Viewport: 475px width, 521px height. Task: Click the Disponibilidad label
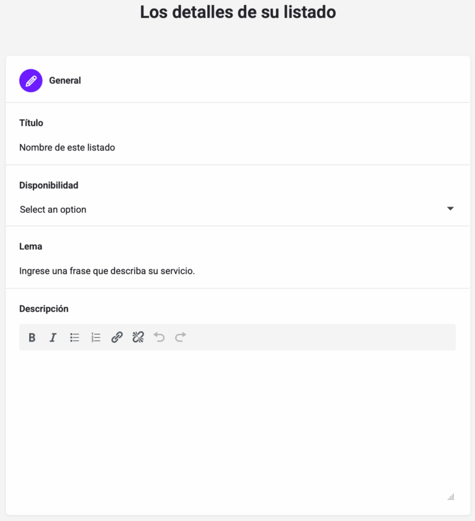(49, 186)
